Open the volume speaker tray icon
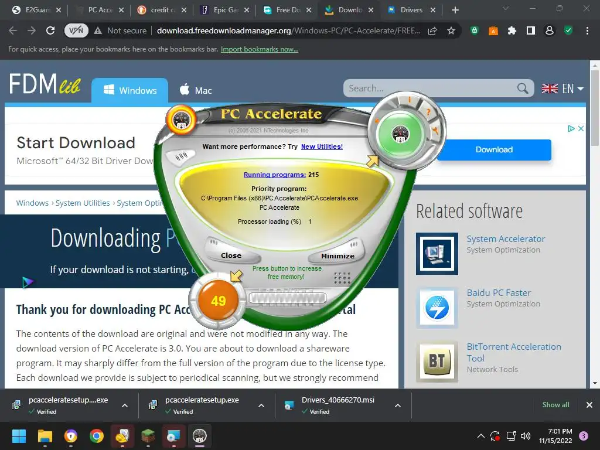Screen dimensions: 600x450 pos(526,436)
